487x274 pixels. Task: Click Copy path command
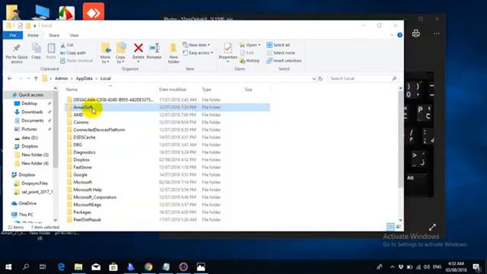[x=73, y=53]
